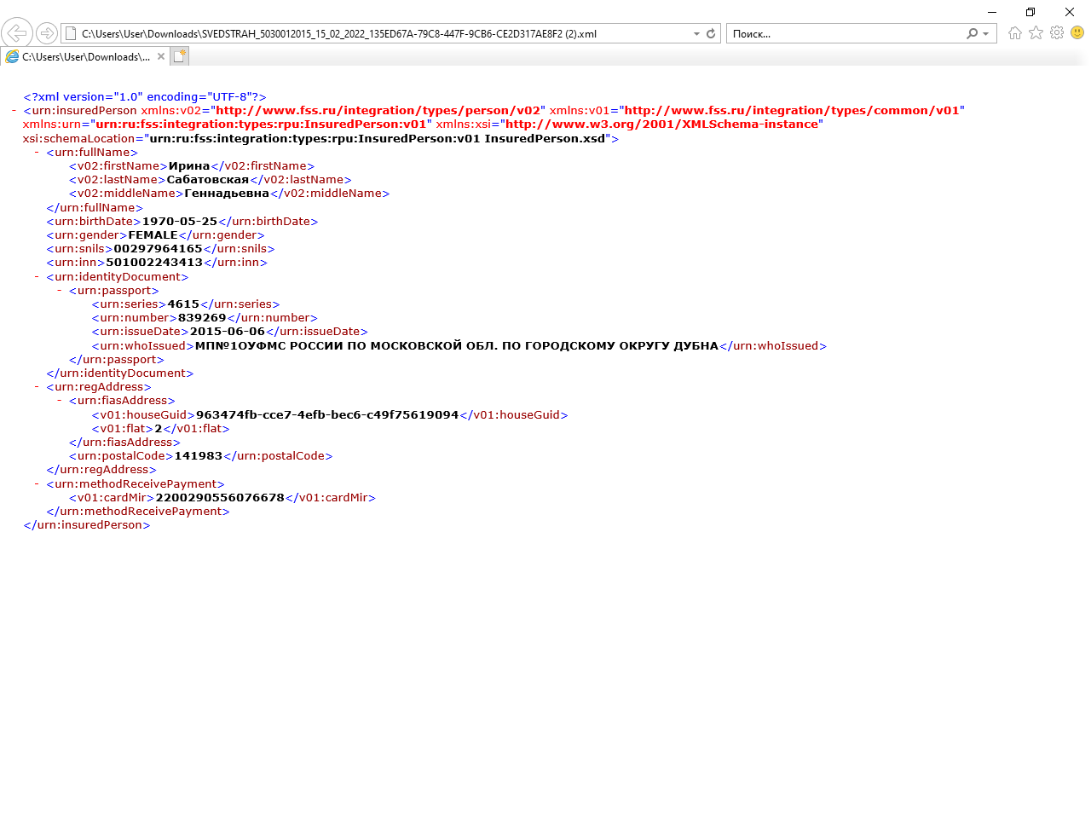The width and height of the screenshot is (1091, 839).
Task: Open the address bar autocomplete dropdown arrow
Action: (697, 34)
